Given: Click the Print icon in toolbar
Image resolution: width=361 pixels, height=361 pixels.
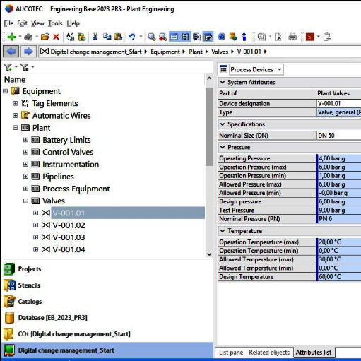Looking at the screenshot, I should click(x=292, y=37).
